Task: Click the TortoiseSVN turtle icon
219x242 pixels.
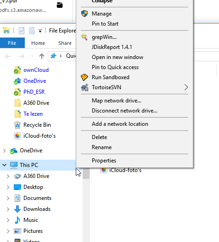Action: [x=85, y=87]
